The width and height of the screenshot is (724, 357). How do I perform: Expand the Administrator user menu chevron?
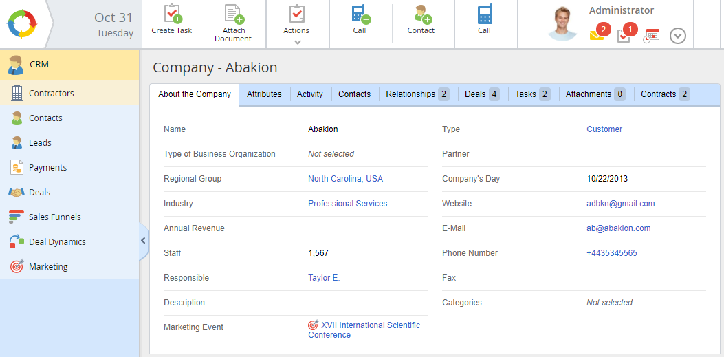[678, 36]
